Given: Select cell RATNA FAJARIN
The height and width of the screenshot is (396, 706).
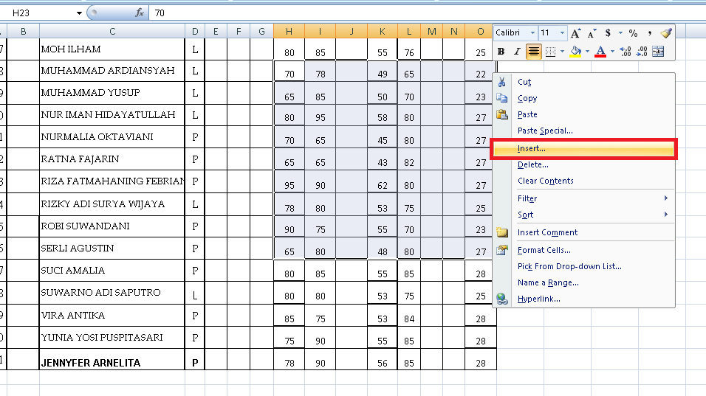Looking at the screenshot, I should 112,159.
